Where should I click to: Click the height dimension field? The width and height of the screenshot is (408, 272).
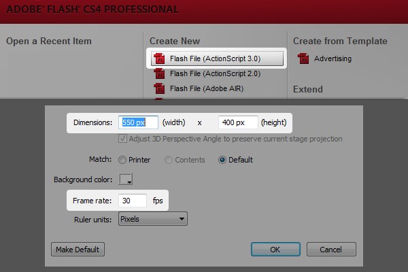click(x=238, y=122)
